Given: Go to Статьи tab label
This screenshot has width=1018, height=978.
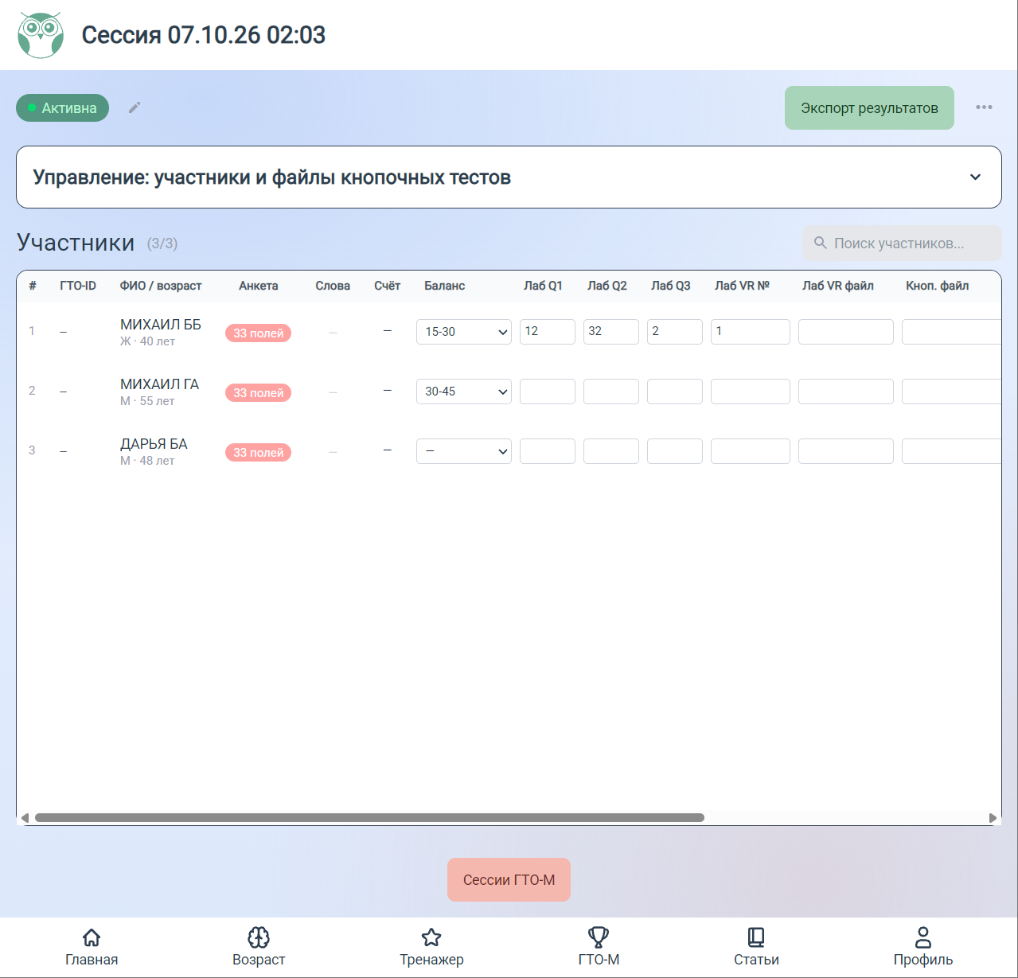Looking at the screenshot, I should [x=756, y=960].
